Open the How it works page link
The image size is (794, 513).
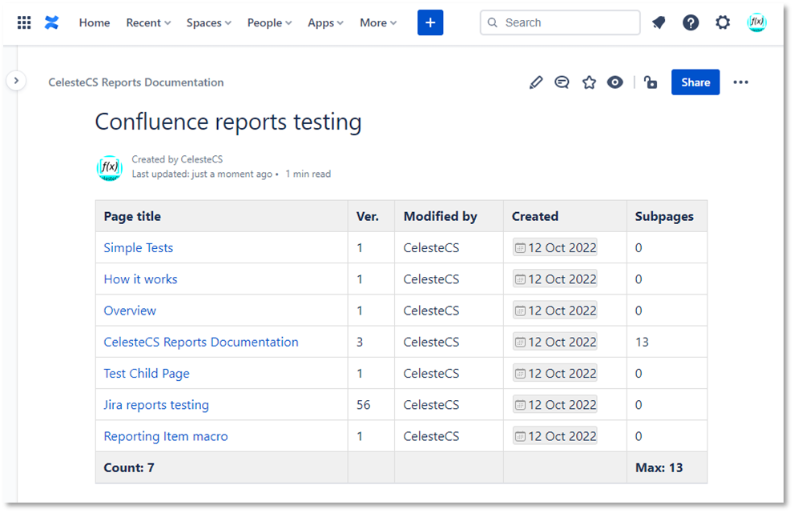[x=140, y=279]
